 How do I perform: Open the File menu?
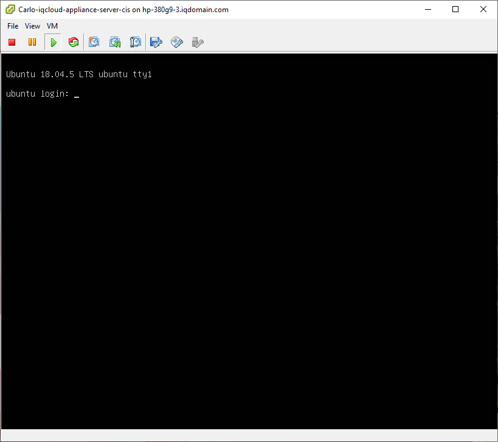coord(13,26)
